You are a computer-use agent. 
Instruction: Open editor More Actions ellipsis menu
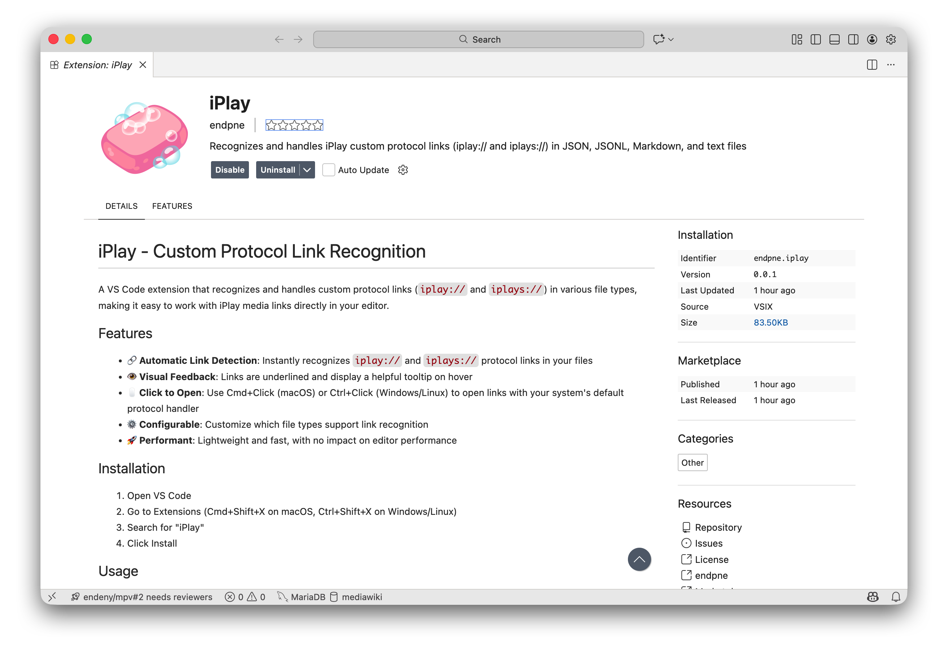[x=891, y=65]
